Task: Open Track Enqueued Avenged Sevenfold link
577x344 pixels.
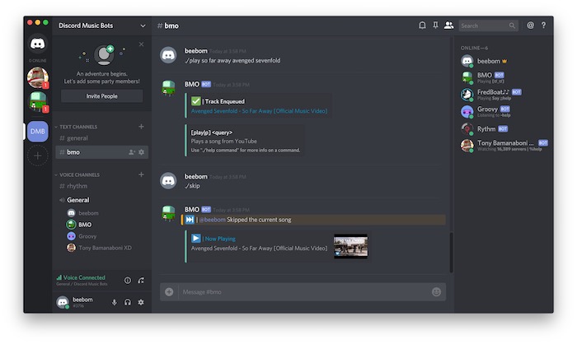Action: pyautogui.click(x=259, y=111)
